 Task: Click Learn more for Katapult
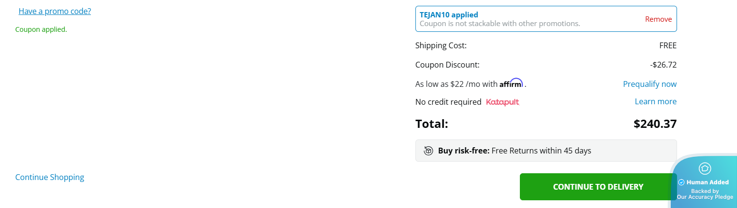(655, 101)
